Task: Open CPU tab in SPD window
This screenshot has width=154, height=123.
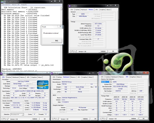Action: [102, 77]
